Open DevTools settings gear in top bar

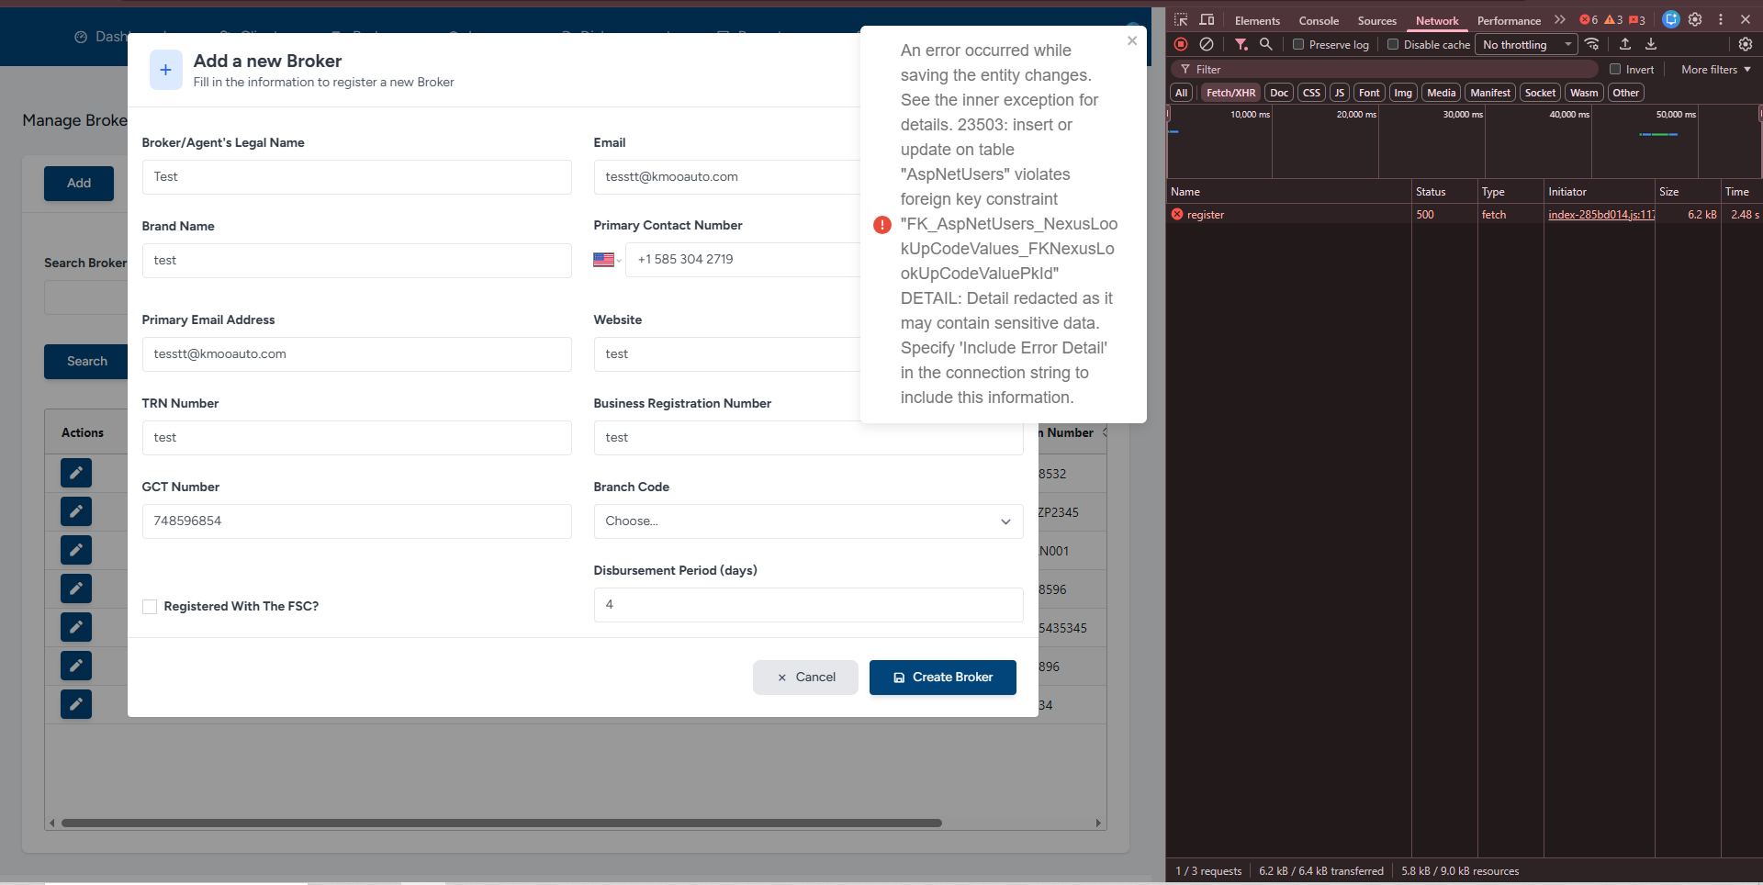click(x=1695, y=19)
